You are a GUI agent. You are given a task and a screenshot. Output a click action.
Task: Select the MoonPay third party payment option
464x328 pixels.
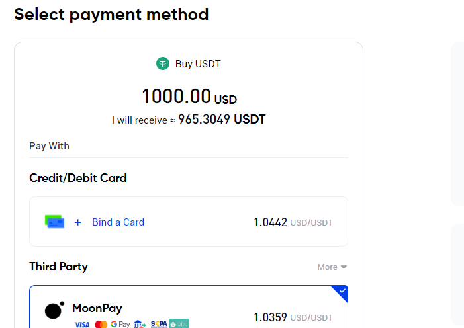(189, 307)
